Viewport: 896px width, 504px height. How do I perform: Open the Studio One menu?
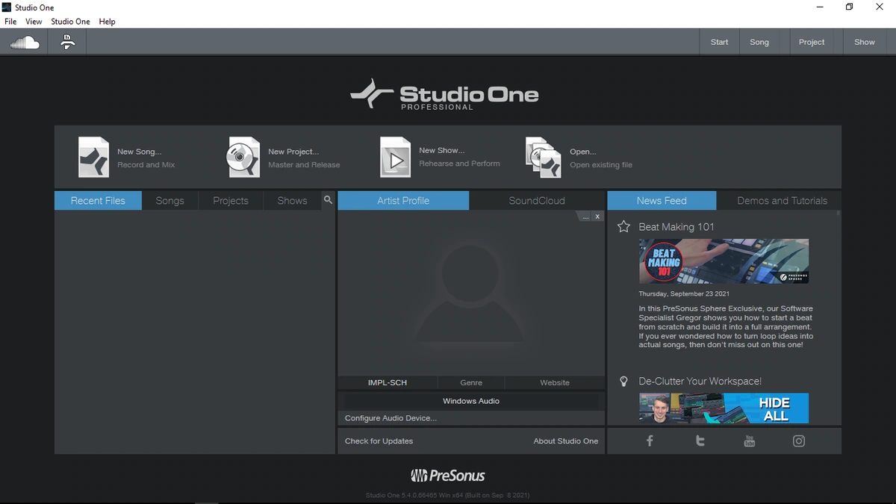pyautogui.click(x=70, y=22)
